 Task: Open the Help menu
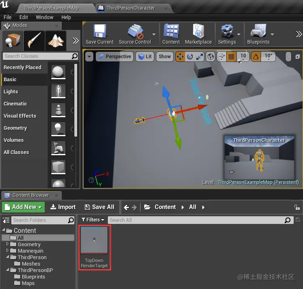(66, 17)
